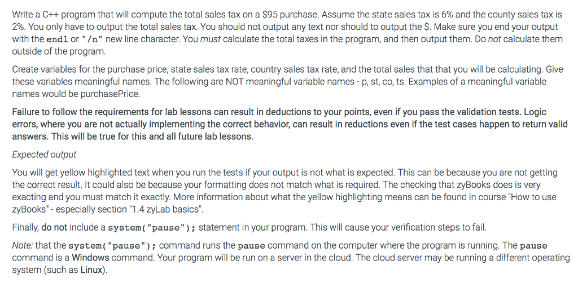Click the italic Expected output heading

(44, 154)
